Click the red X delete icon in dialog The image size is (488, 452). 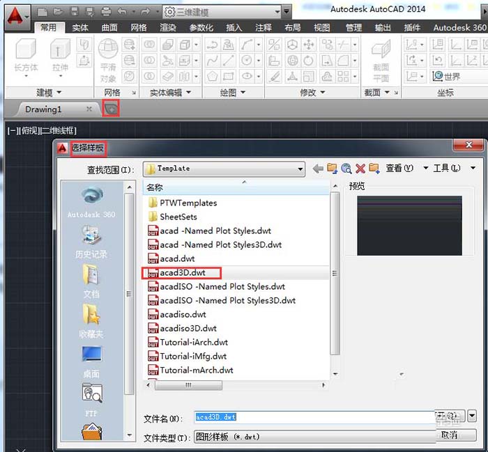360,169
